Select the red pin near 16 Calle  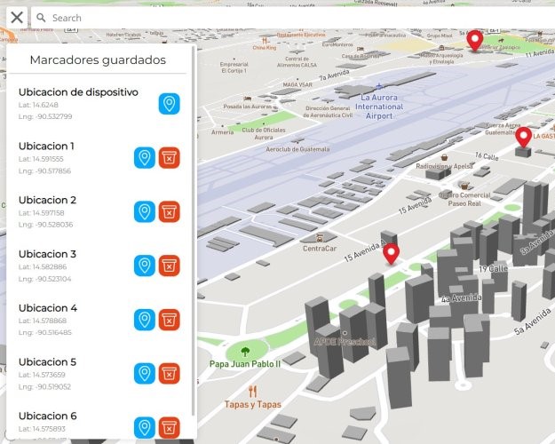click(523, 137)
